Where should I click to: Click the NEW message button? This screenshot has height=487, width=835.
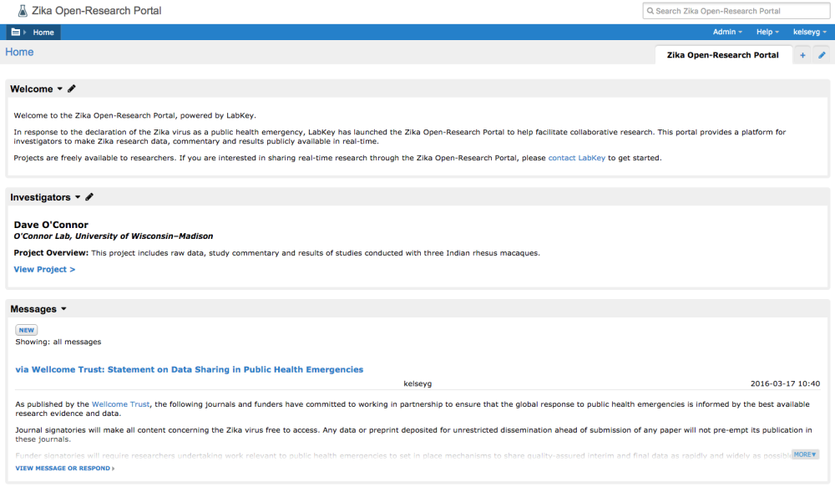pos(26,330)
